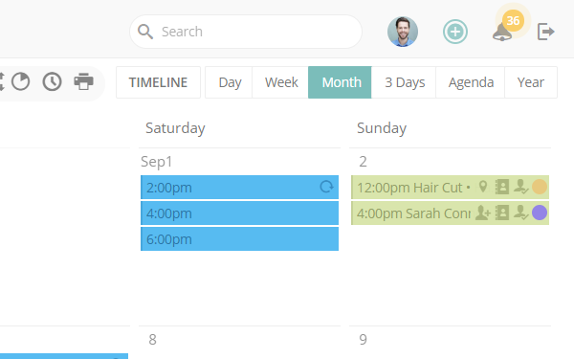
Task: Open the user profile avatar
Action: click(403, 32)
